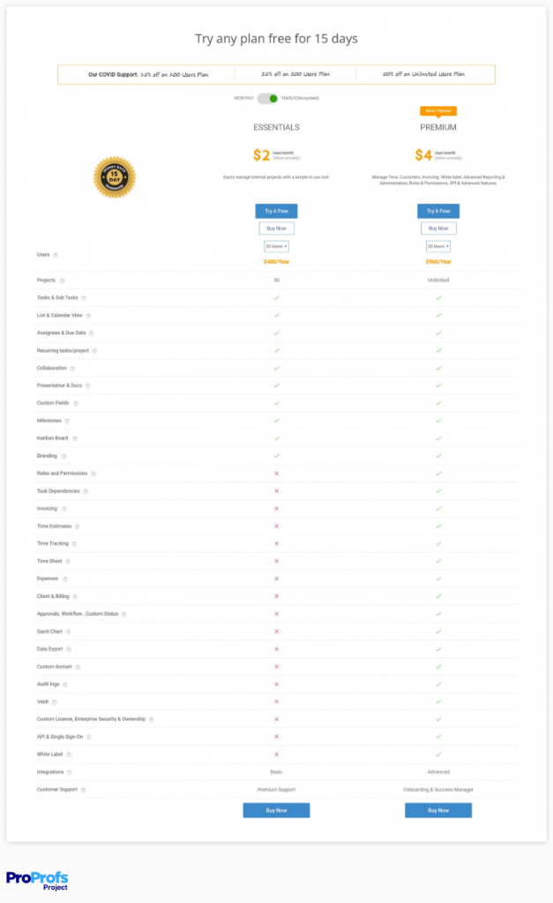Click the question icon next to White Label
The height and width of the screenshot is (903, 553).
[x=69, y=754]
